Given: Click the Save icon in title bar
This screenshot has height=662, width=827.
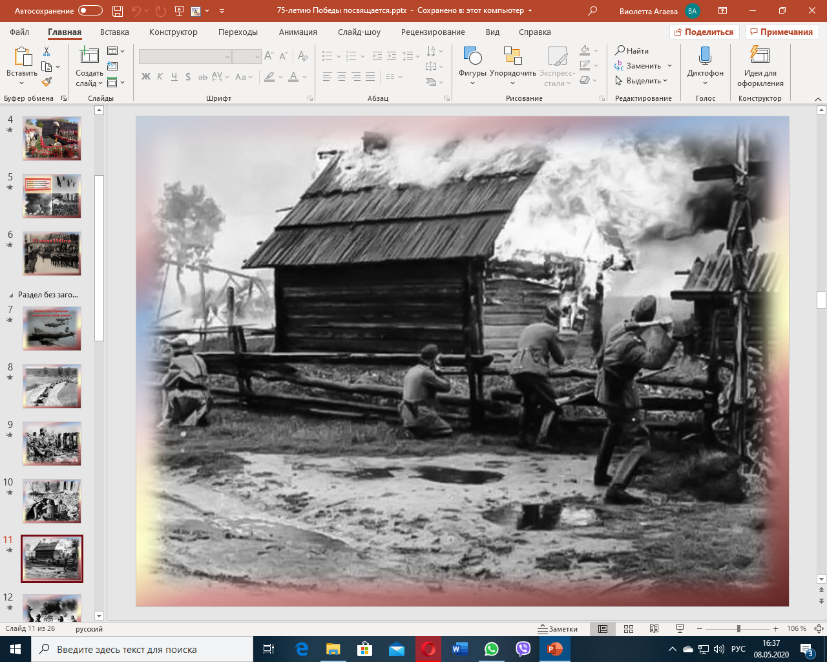Looking at the screenshot, I should coord(117,11).
